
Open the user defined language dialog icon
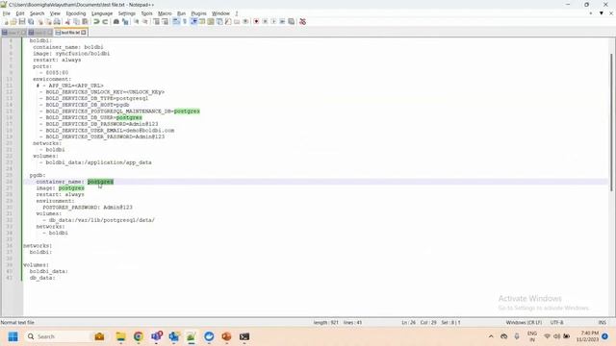pos(202,21)
